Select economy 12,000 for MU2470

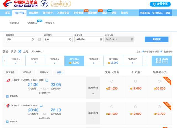point(136,107)
